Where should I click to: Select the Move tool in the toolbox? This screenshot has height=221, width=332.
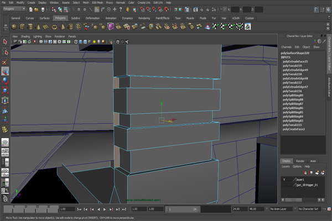pyautogui.click(x=5, y=71)
